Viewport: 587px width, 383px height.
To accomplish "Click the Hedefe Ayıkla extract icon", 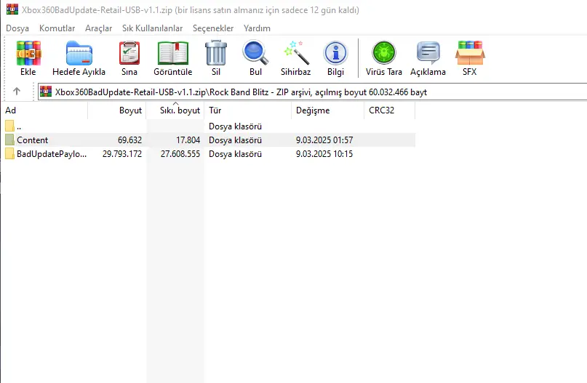I will tap(79, 53).
